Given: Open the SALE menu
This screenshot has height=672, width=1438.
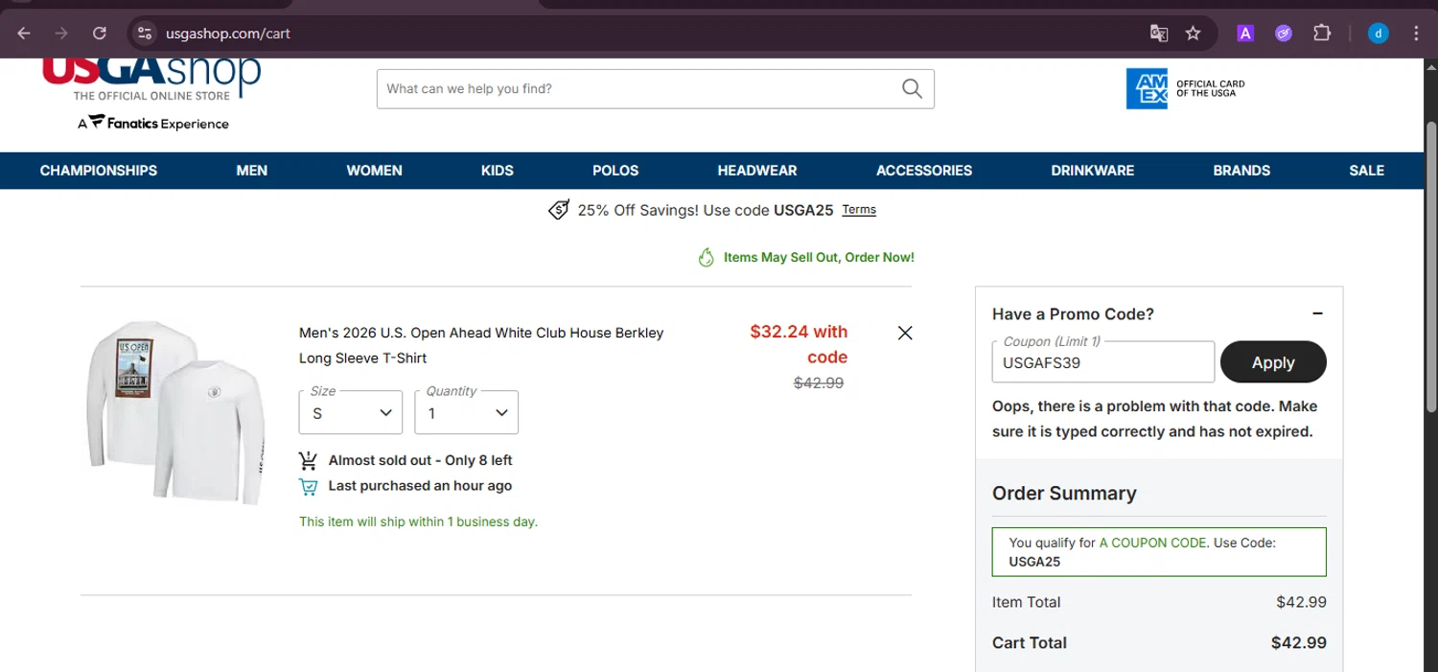Looking at the screenshot, I should tap(1367, 171).
